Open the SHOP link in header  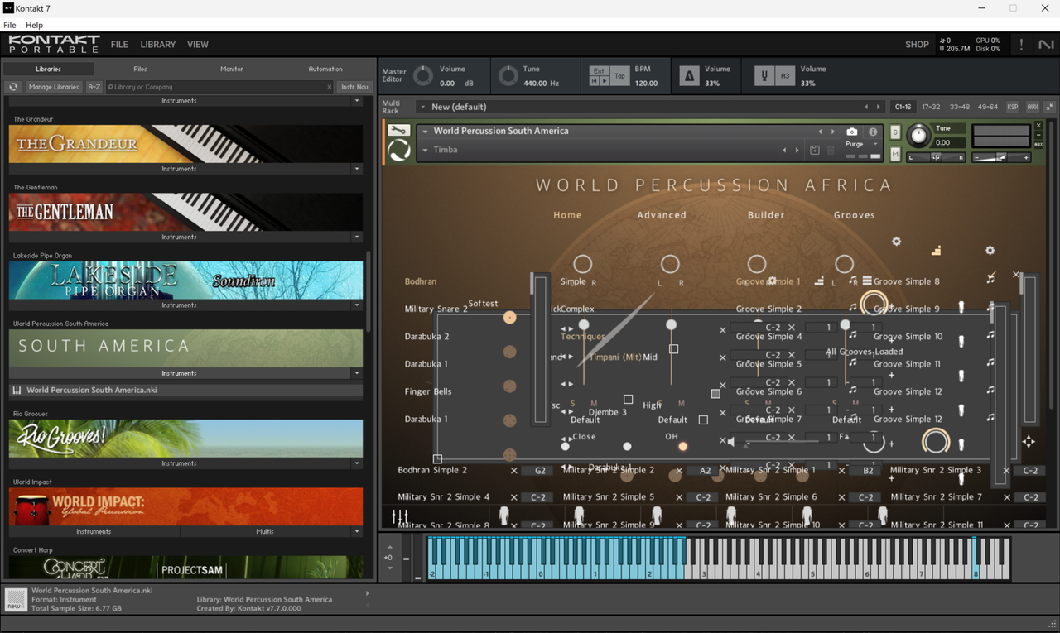(x=917, y=45)
